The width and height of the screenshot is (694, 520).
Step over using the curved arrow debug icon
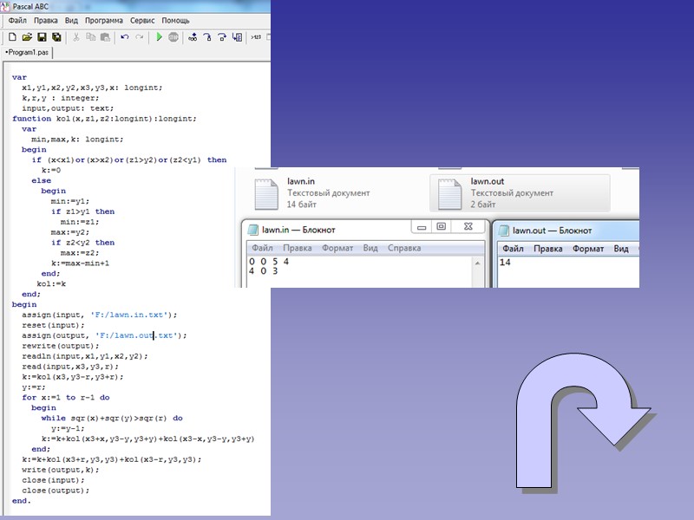click(x=222, y=37)
